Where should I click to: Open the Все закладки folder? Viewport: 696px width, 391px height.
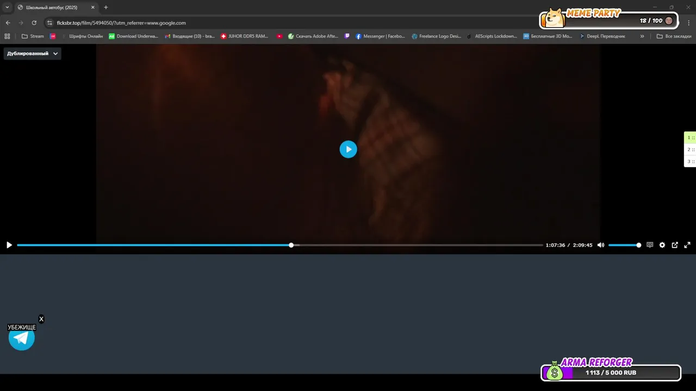[x=674, y=36]
